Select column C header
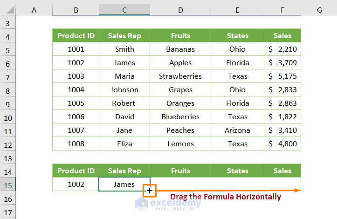337x219 pixels. pos(124,10)
